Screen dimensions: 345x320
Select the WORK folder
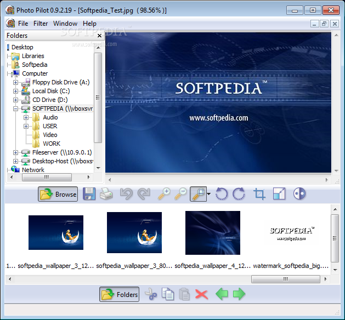[x=52, y=144]
